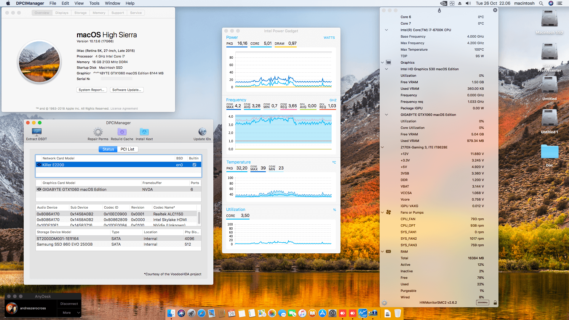This screenshot has width=569, height=320.
Task: Click the RAM chip section icon
Action: (x=389, y=252)
